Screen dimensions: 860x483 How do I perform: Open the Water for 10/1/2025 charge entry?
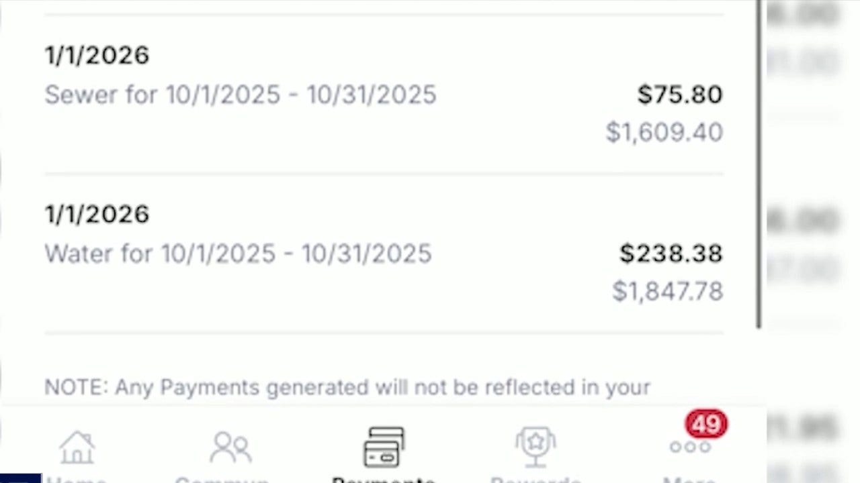click(x=238, y=254)
